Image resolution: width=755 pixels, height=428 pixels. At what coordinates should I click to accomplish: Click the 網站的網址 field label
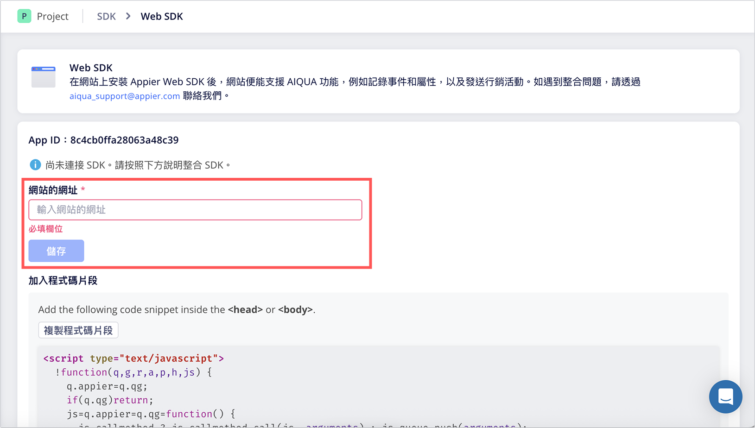pos(53,190)
